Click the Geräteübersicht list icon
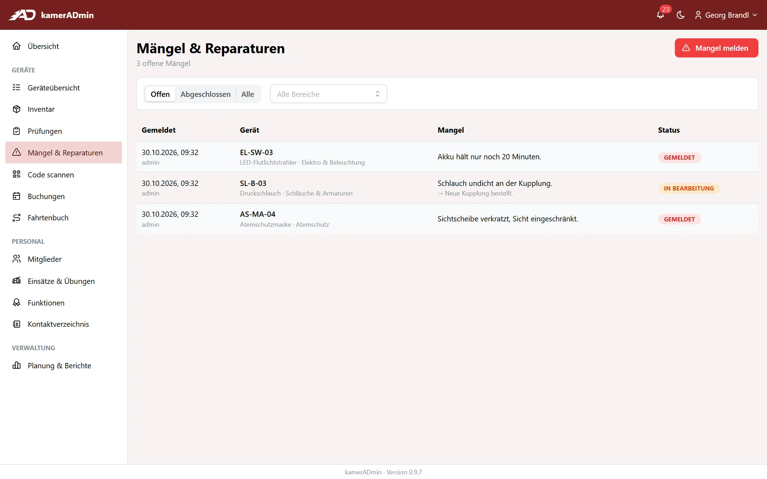The height and width of the screenshot is (479, 767). pyautogui.click(x=16, y=88)
